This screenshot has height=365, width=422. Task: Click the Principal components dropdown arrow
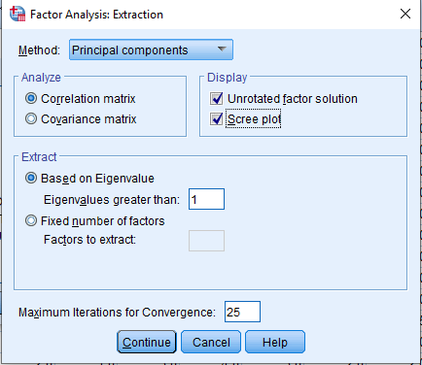point(222,50)
